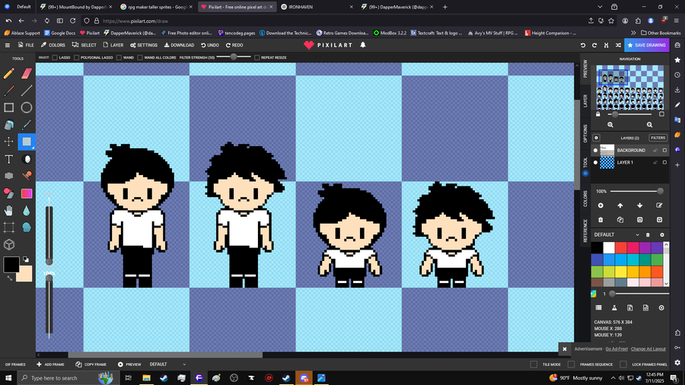Select the Eraser tool
The height and width of the screenshot is (385, 685).
(27, 73)
